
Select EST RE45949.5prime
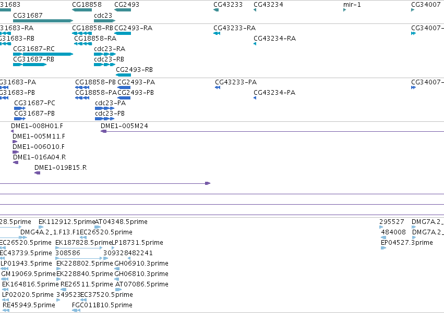(x=29, y=306)
